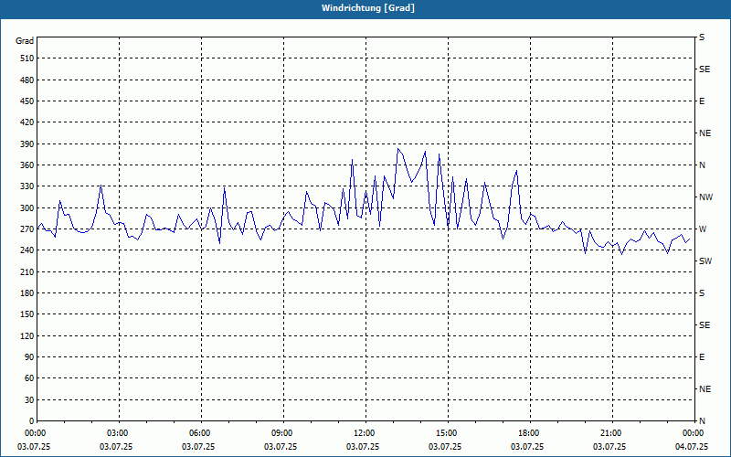Click the 'Grad' unit label on the left axis
The height and width of the screenshot is (457, 731).
pyautogui.click(x=25, y=41)
